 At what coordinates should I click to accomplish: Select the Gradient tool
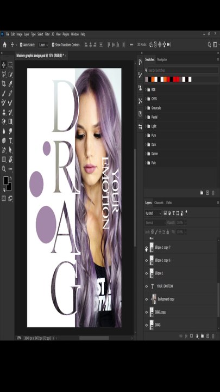click(10, 121)
